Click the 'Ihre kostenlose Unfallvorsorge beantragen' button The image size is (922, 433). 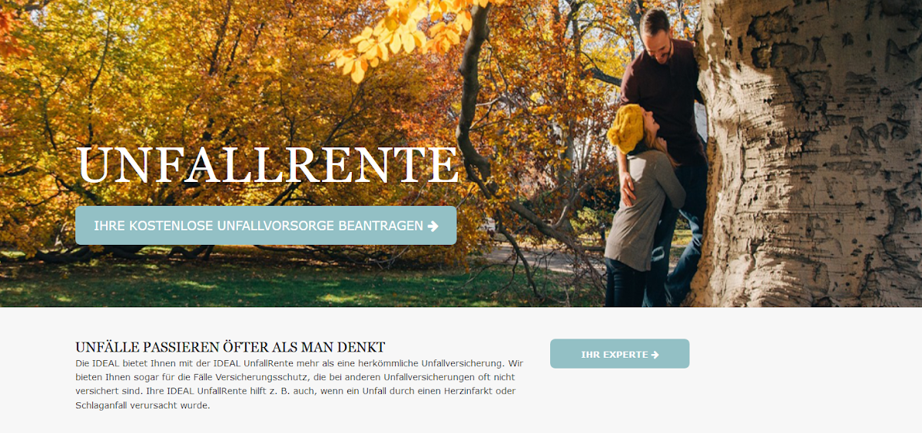click(x=266, y=226)
